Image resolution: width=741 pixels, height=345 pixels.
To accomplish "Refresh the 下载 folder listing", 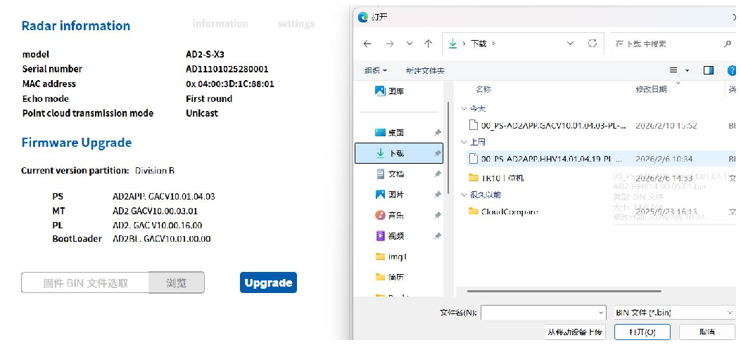I will pyautogui.click(x=592, y=44).
